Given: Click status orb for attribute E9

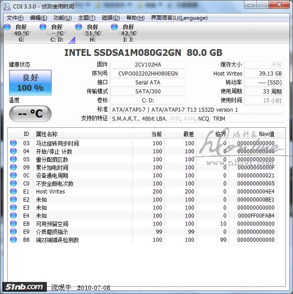Looking at the screenshot, I should point(13,232).
